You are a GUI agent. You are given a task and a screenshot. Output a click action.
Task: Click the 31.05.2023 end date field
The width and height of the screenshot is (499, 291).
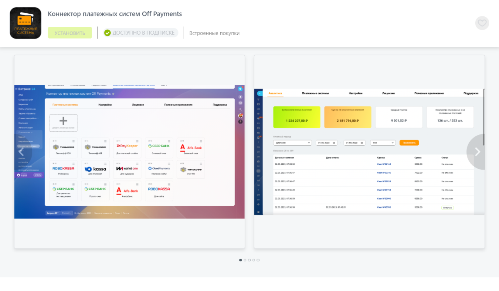tap(354, 143)
